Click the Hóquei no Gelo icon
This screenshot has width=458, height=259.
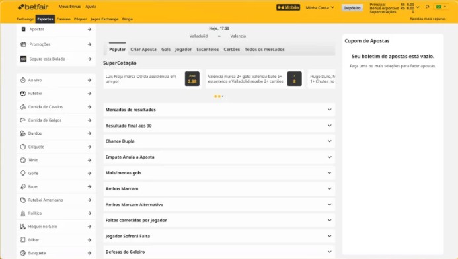pos(23,227)
